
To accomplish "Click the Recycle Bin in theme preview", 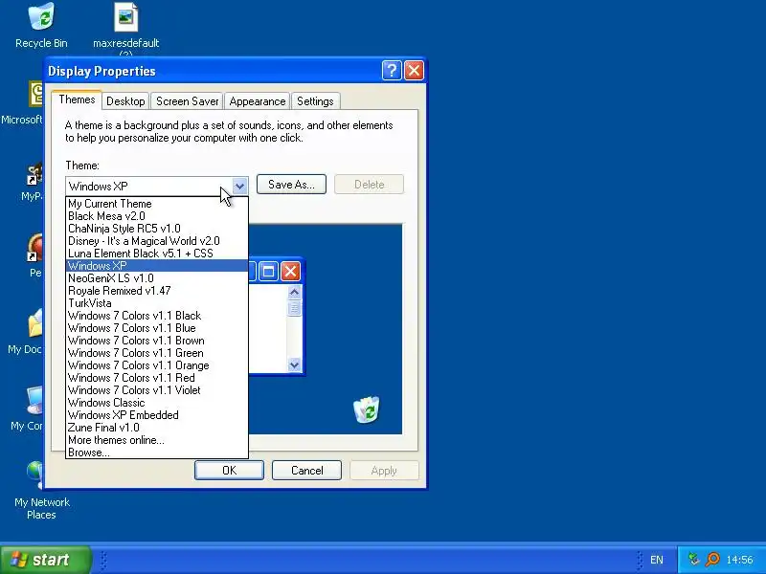I will click(x=366, y=409).
